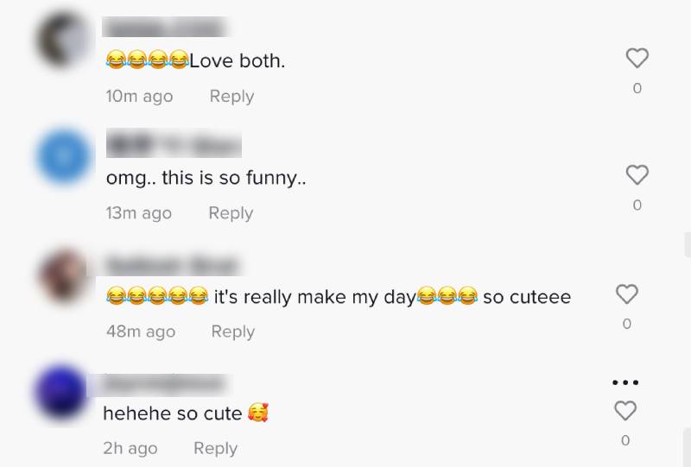This screenshot has height=467, width=691.
Task: Reply to the comment from 2h ago
Action: click(215, 448)
